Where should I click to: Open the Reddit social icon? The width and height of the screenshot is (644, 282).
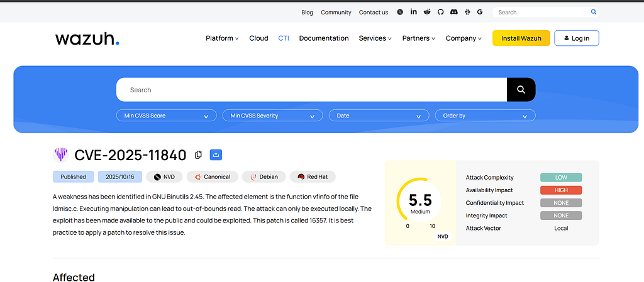pos(427,13)
